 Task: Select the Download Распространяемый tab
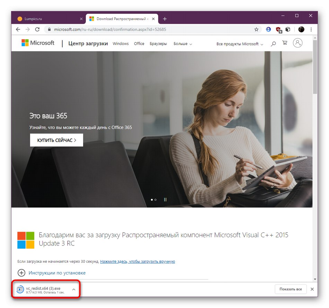[x=122, y=19]
